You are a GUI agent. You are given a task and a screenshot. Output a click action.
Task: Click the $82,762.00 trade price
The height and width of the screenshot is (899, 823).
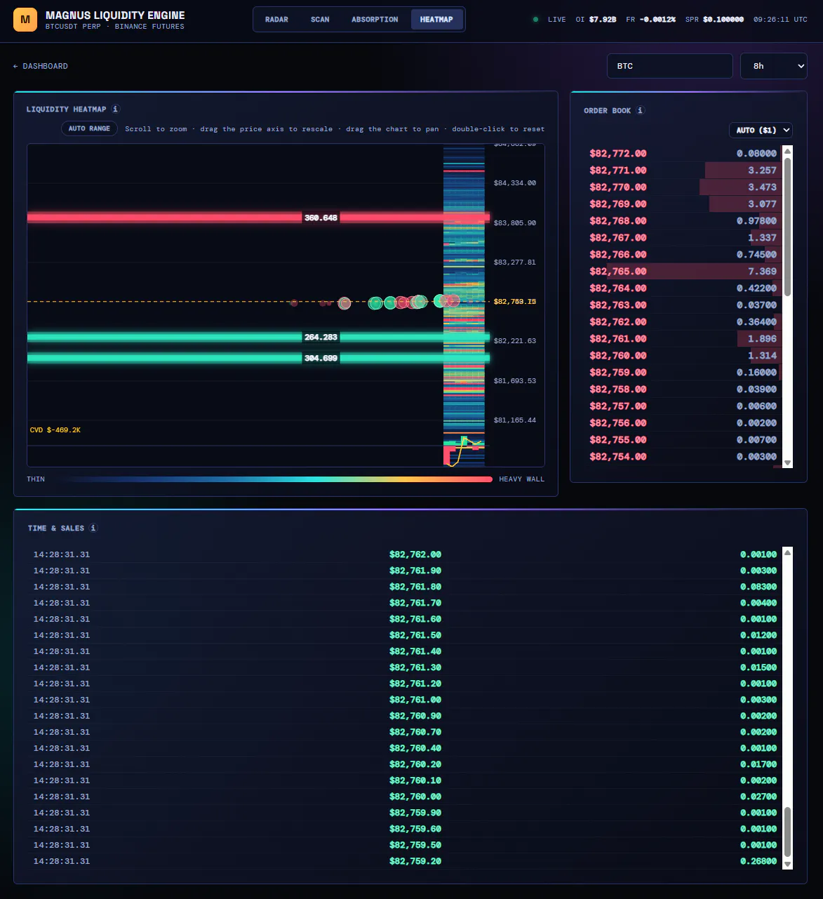pyautogui.click(x=415, y=554)
